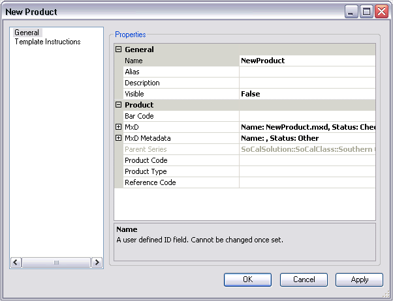Click the OK button
This screenshot has height=301, width=393.
(247, 279)
